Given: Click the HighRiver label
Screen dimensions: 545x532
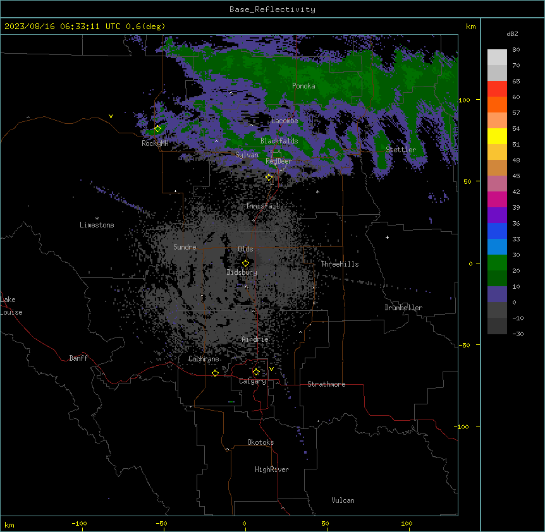Looking at the screenshot, I should pos(272,469).
